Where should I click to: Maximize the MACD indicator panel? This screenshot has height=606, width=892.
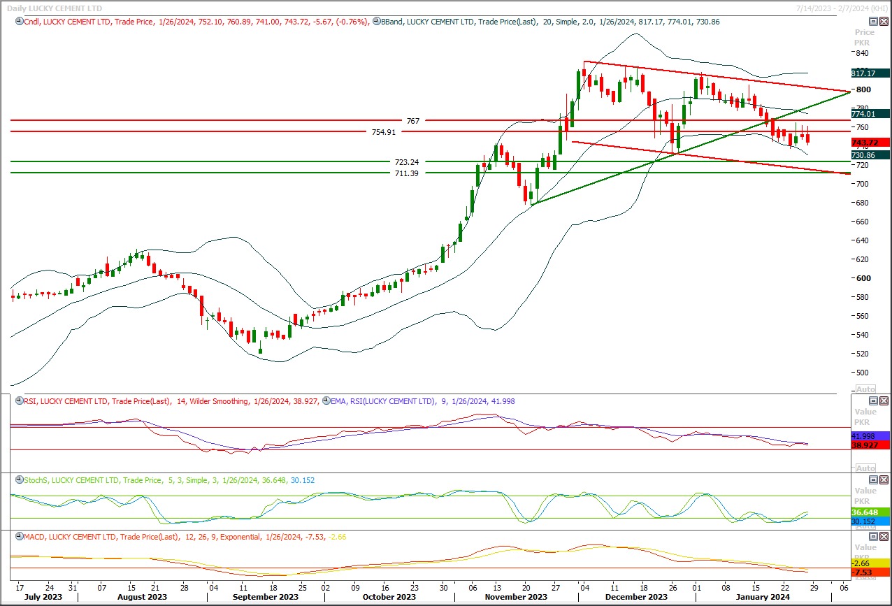873,536
